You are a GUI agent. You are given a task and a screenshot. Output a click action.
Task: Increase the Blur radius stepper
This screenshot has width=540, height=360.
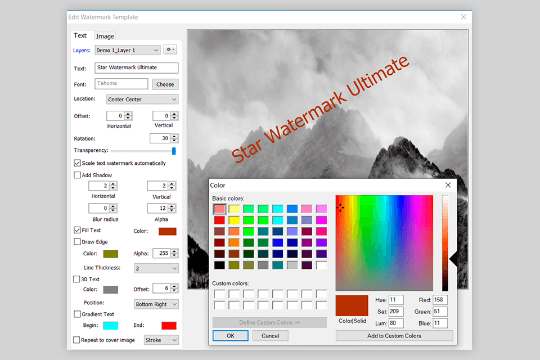[x=113, y=206]
